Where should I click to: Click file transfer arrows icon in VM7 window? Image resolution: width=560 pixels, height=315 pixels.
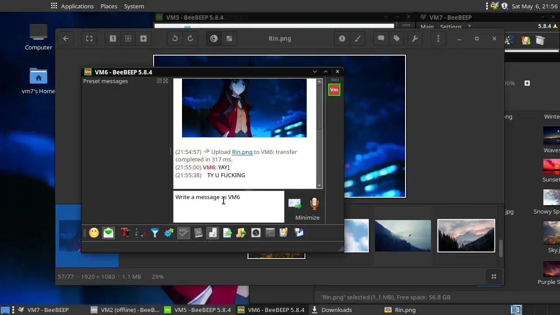pyautogui.click(x=525, y=40)
